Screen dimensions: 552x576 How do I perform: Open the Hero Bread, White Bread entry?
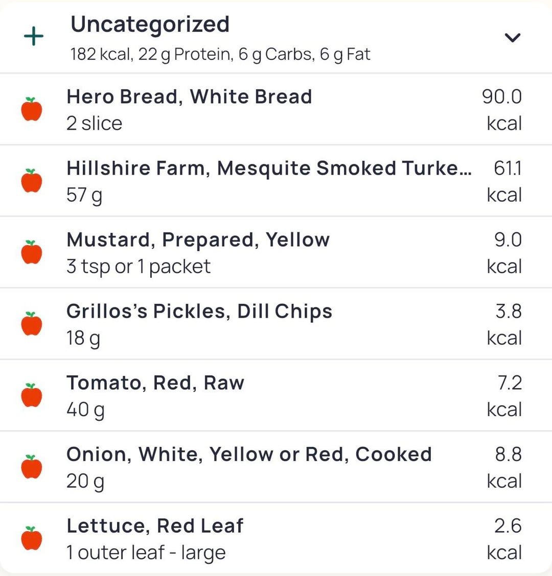click(x=189, y=97)
